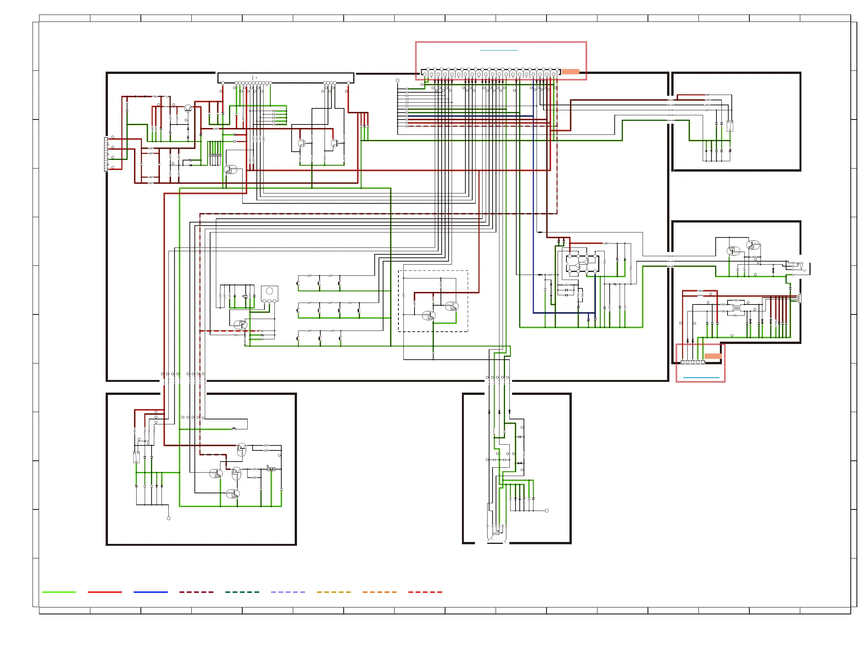The image size is (868, 645).
Task: Click the dashed yellow-gold legend line
Action: point(334,592)
